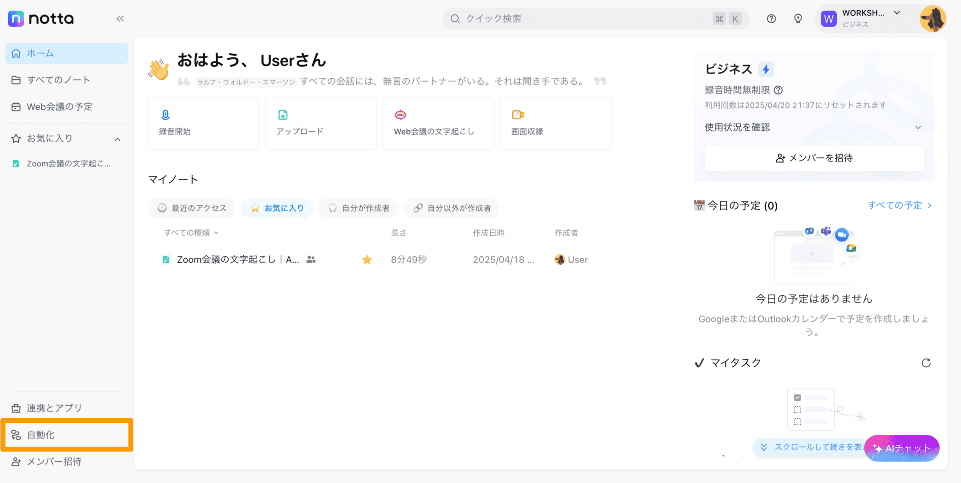Unstar the Zoom会議の文字起こし note
Viewport: 961px width, 483px height.
(x=367, y=260)
